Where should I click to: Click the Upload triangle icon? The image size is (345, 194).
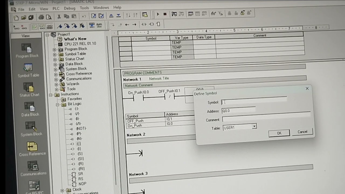pyautogui.click(x=111, y=15)
